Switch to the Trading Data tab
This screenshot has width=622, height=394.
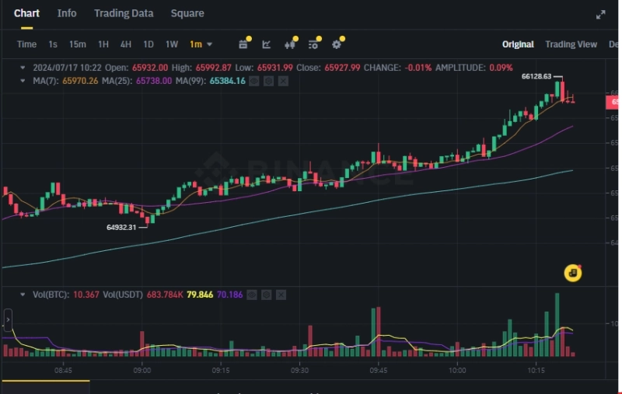[124, 13]
